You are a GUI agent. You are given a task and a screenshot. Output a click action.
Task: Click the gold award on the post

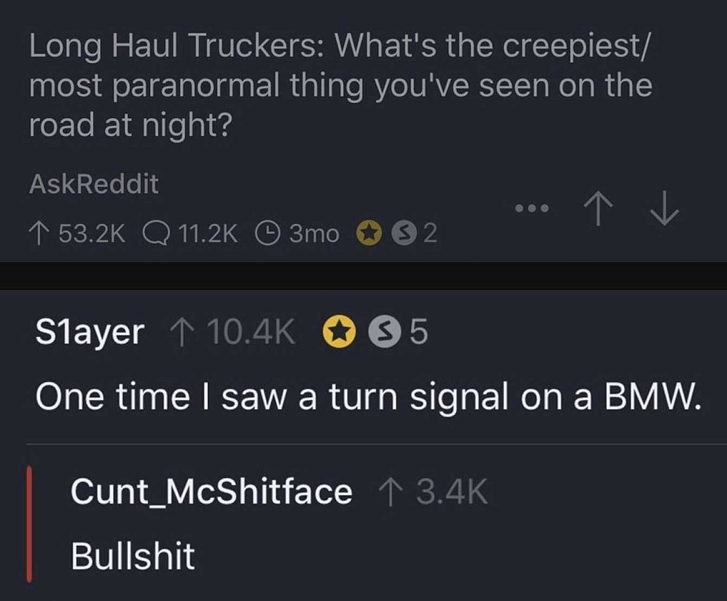[x=369, y=234]
